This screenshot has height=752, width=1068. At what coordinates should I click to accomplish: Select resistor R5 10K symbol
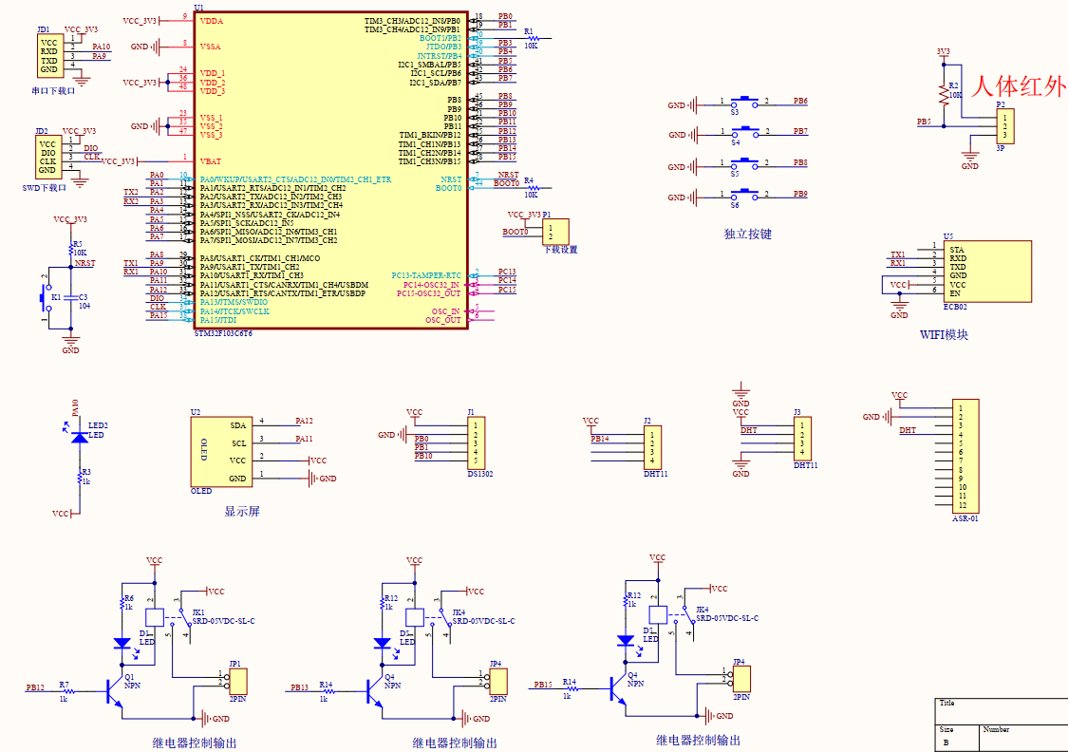(71, 250)
